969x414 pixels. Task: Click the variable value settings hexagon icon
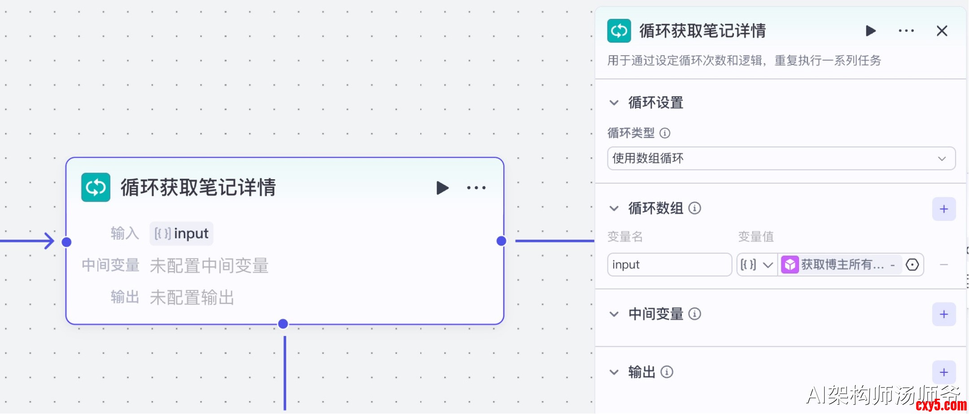pos(912,265)
